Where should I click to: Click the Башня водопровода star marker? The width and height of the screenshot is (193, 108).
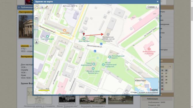click(94, 64)
